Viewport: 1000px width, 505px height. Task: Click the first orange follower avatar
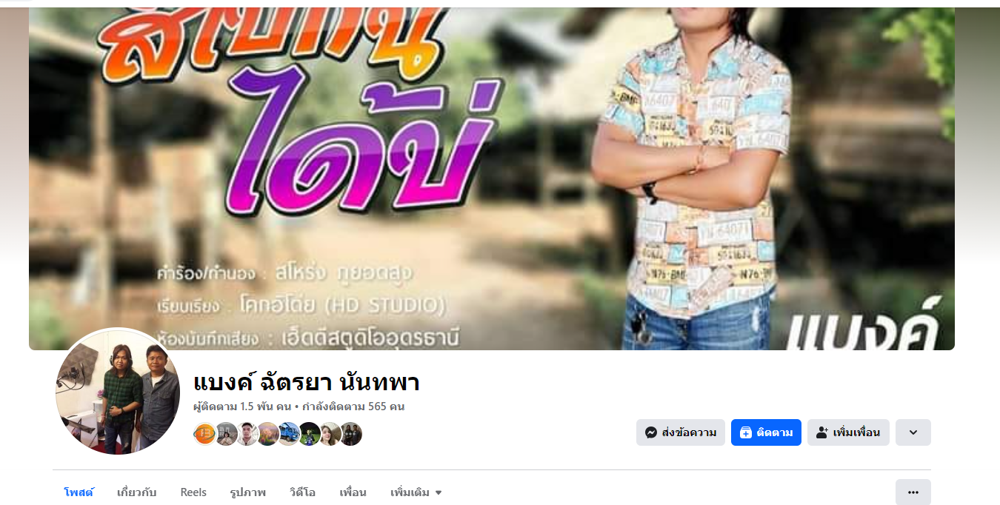click(x=205, y=434)
